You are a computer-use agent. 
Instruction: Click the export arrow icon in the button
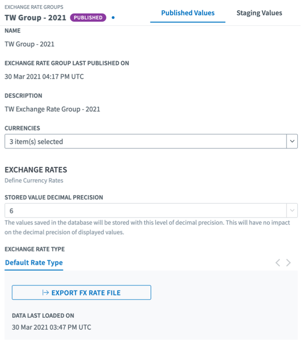click(46, 293)
